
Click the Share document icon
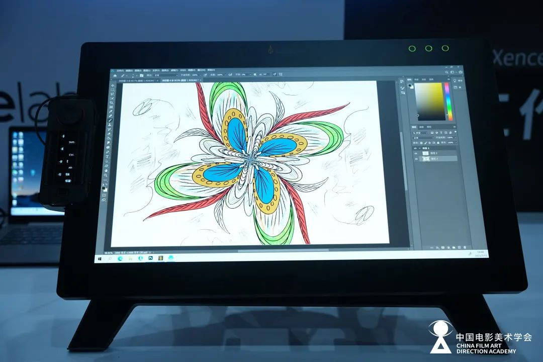pos(461,72)
